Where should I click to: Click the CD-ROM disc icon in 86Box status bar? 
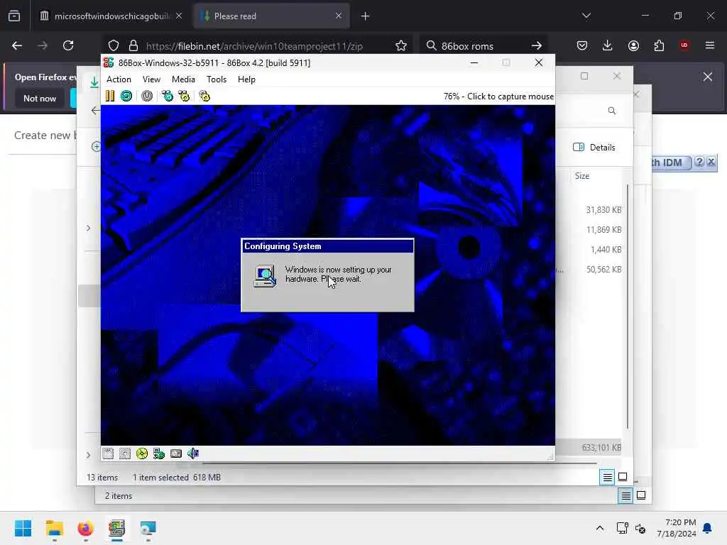pyautogui.click(x=142, y=453)
